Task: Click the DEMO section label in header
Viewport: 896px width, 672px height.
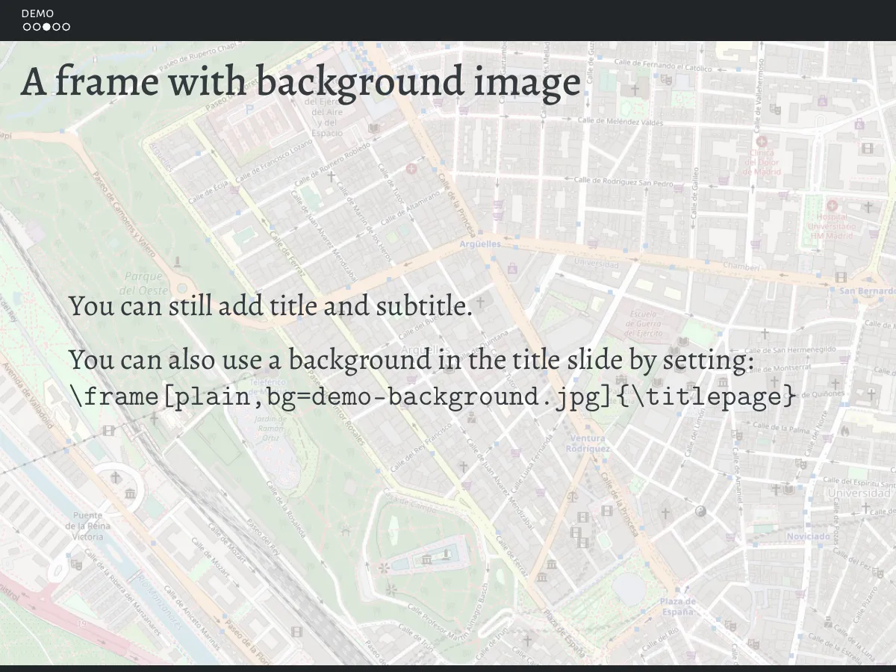Action: (x=37, y=13)
